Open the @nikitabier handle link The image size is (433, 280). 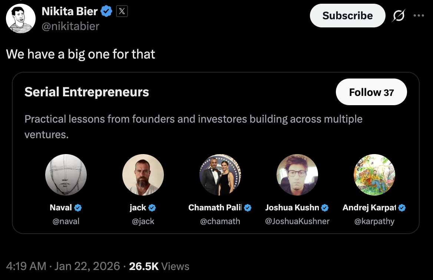tap(70, 26)
